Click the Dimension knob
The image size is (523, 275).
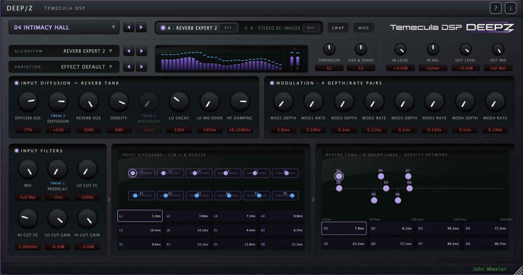329,49
